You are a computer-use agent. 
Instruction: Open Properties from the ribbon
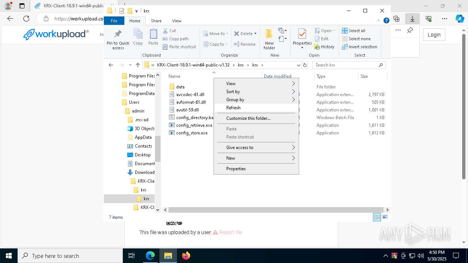pos(302,39)
